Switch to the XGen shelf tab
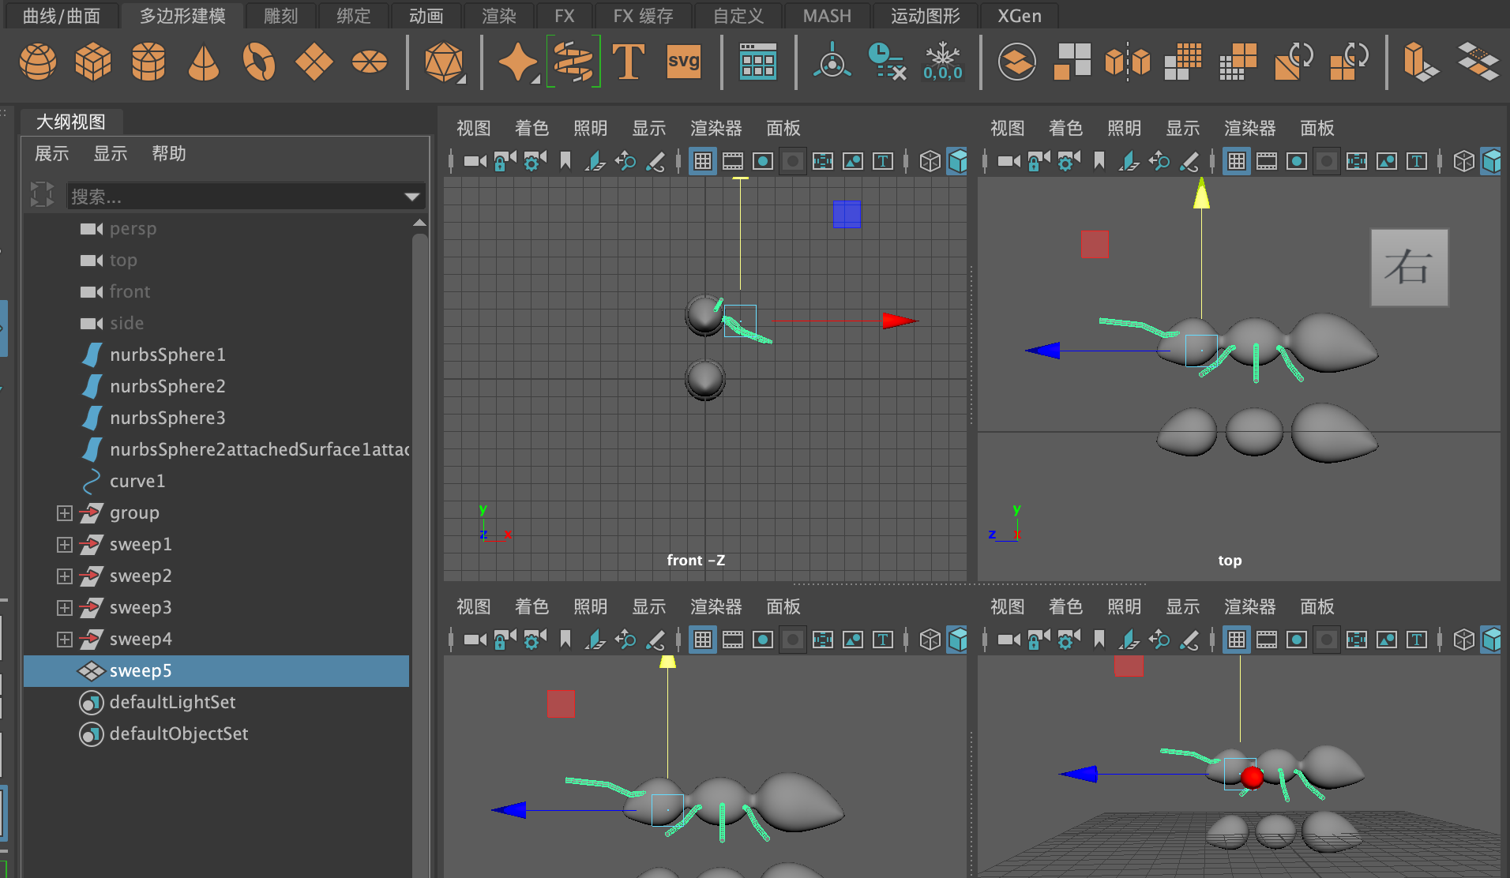Viewport: 1510px width, 878px height. [x=1019, y=16]
